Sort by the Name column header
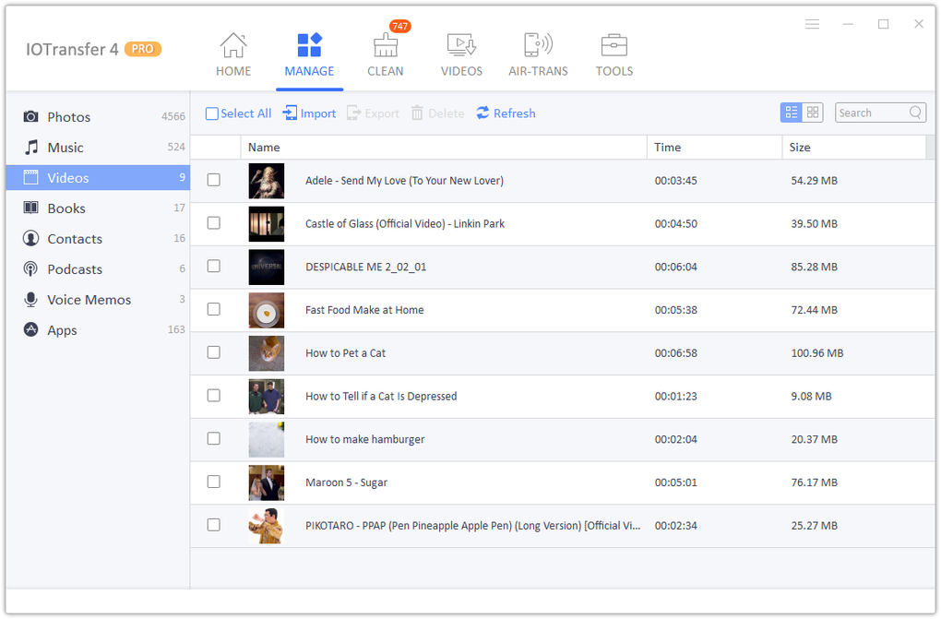This screenshot has width=941, height=619. click(x=444, y=148)
